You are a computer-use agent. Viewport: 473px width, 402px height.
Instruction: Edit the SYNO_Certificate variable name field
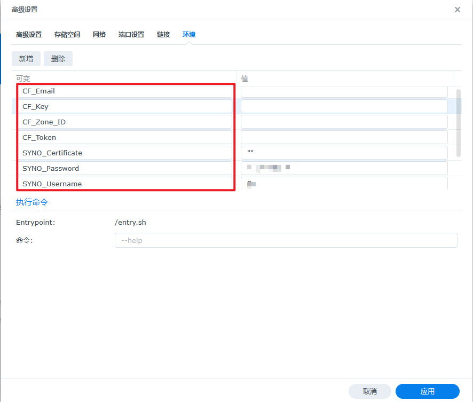125,153
